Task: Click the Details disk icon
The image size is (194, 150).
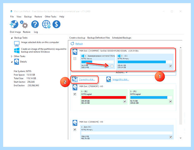Action: pyautogui.click(x=17, y=62)
